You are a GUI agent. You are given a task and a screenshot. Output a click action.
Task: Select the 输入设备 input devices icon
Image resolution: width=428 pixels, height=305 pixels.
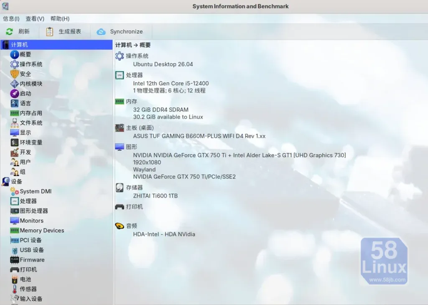pos(15,299)
